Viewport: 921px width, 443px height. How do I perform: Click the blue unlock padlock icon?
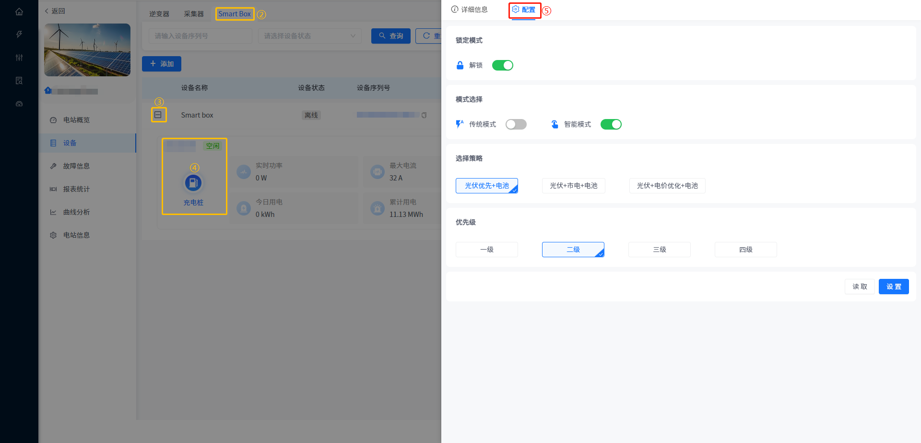coord(460,65)
